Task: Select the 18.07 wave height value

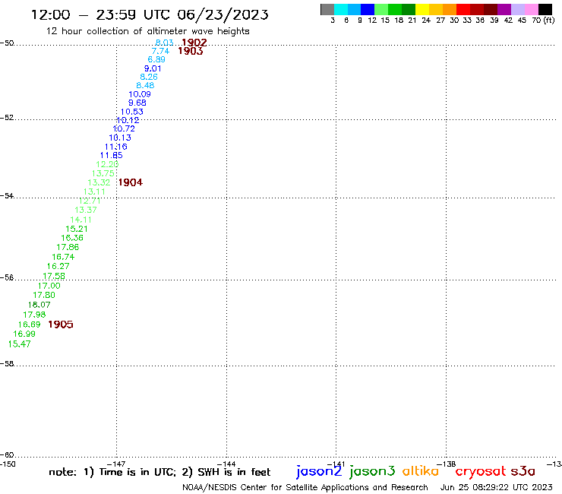Action: (x=39, y=305)
